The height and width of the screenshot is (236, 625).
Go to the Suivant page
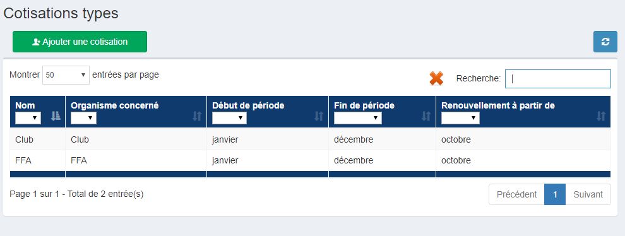588,194
